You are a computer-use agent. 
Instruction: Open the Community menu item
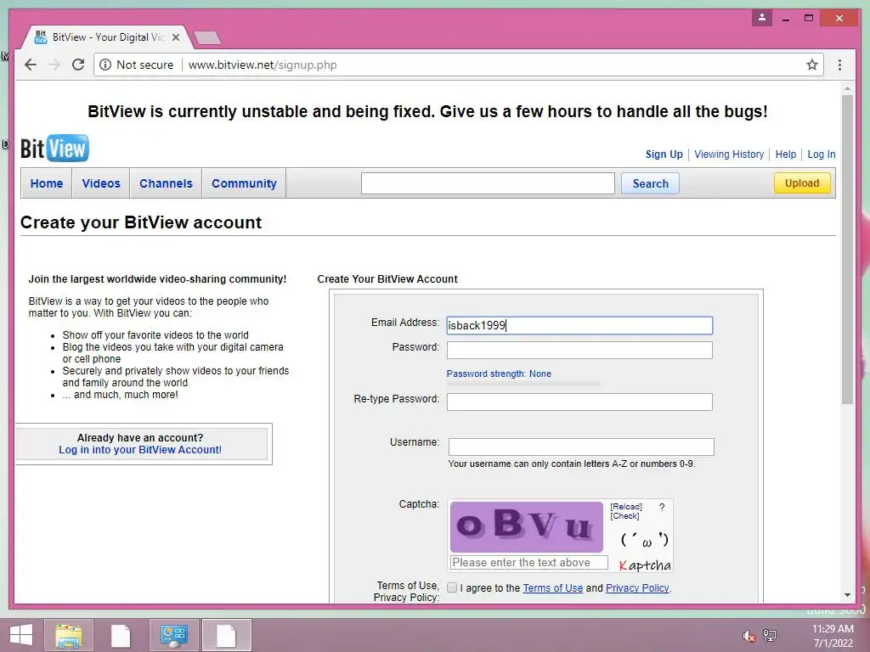click(244, 183)
